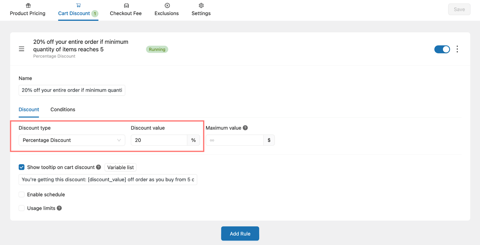Image resolution: width=480 pixels, height=245 pixels.
Task: Click the hamburger drag handle icon
Action: tap(22, 49)
